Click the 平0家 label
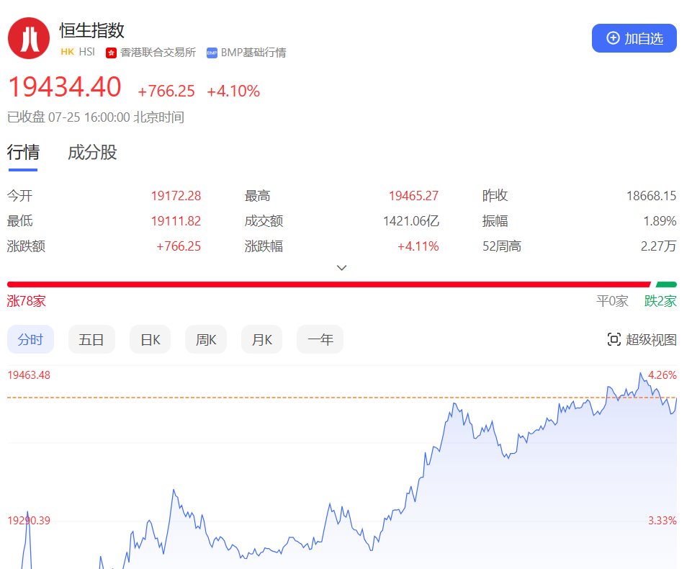The image size is (692, 569). (x=612, y=301)
